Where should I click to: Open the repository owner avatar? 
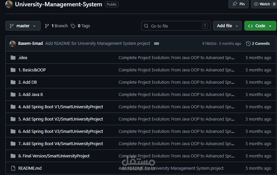click(x=9, y=4)
